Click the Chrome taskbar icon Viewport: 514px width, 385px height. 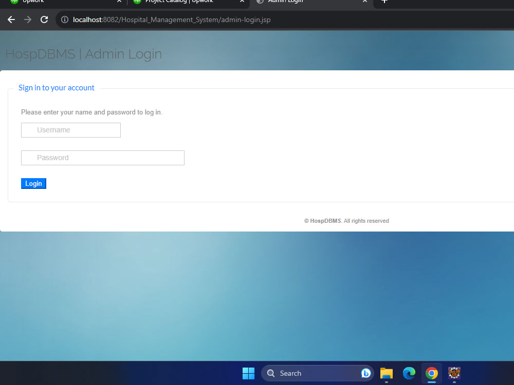(x=432, y=373)
